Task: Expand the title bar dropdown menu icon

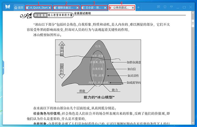Action: click(x=171, y=7)
